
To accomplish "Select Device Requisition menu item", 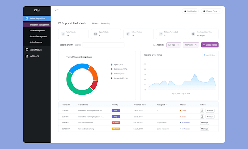I will (37, 19).
